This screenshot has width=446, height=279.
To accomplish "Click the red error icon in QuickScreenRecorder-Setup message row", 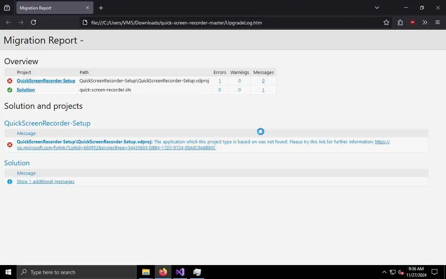I will pyautogui.click(x=10, y=145).
